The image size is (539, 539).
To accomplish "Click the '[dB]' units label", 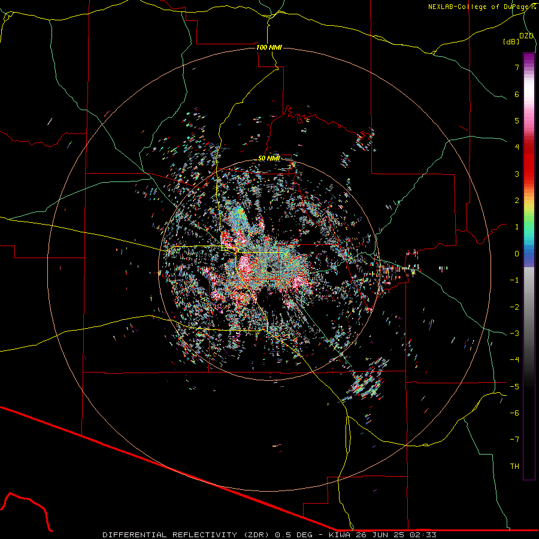I will coord(511,41).
